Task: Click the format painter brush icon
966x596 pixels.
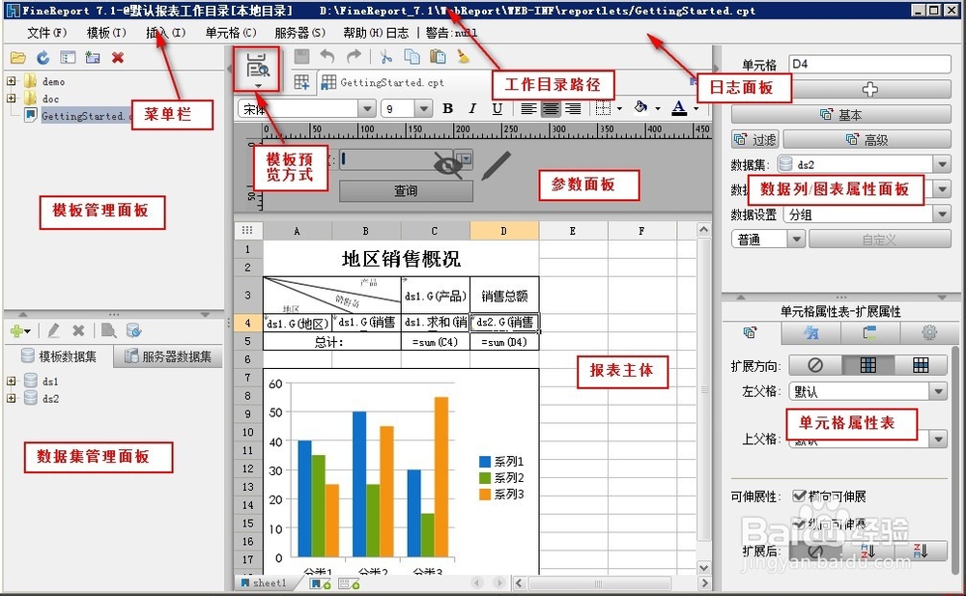Action: (464, 56)
